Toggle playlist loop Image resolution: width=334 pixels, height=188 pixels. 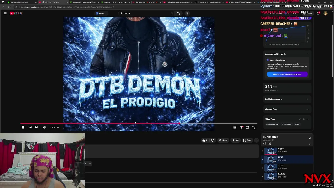[x=265, y=144]
